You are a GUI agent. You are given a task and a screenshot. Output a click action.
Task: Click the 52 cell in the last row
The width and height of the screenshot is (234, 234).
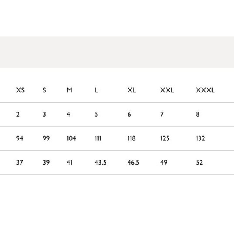(x=200, y=162)
